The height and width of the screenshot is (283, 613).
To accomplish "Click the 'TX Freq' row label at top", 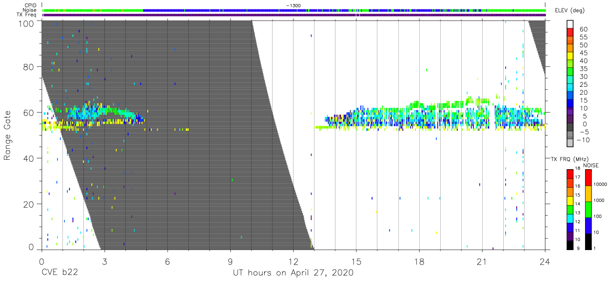I will [x=27, y=15].
